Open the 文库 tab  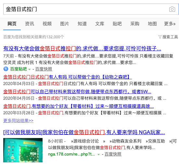click(100, 24)
